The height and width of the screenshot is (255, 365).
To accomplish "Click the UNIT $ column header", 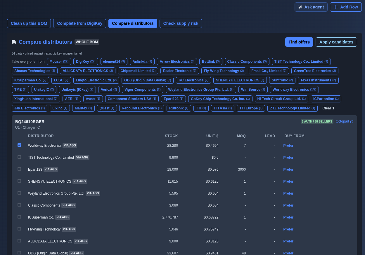I will [x=212, y=136].
